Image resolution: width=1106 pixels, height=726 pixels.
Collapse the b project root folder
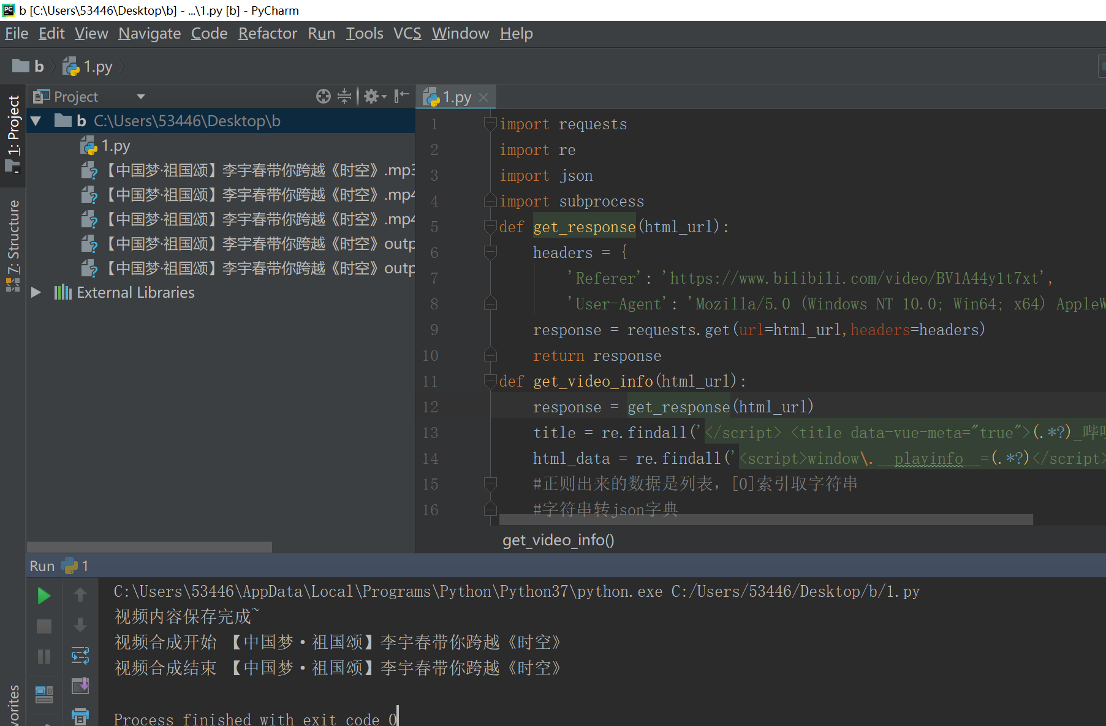tap(36, 121)
